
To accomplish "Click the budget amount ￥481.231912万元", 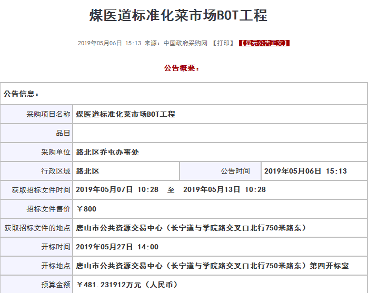I will pyautogui.click(x=126, y=285).
